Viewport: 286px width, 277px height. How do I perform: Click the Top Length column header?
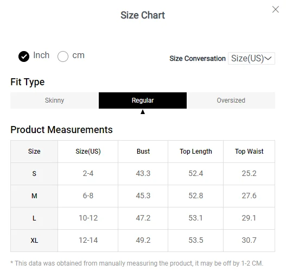[196, 152]
